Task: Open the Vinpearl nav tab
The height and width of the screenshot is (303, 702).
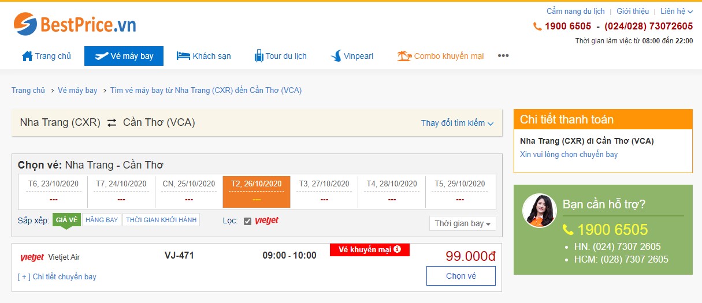Action: tap(351, 56)
